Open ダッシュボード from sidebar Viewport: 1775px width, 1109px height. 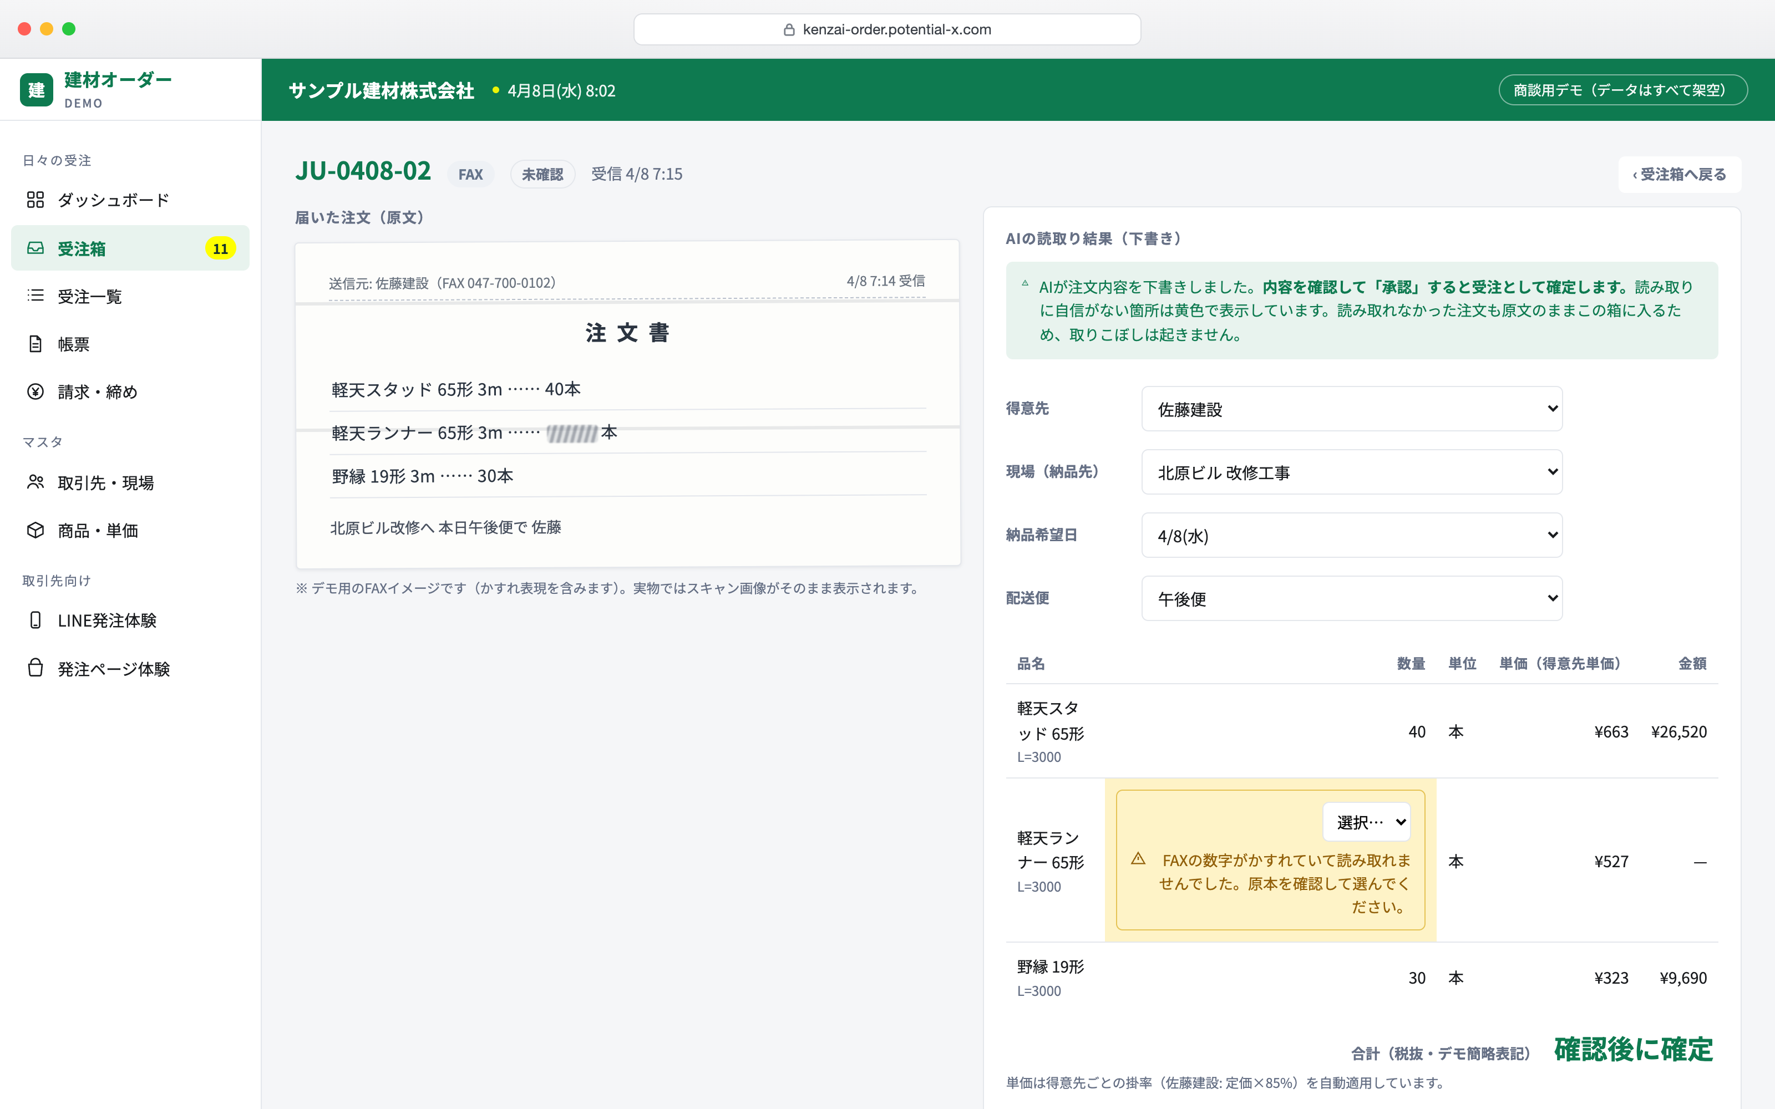pyautogui.click(x=130, y=200)
